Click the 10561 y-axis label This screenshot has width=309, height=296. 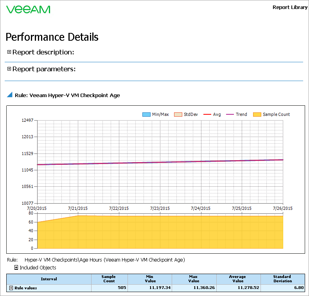point(27,186)
